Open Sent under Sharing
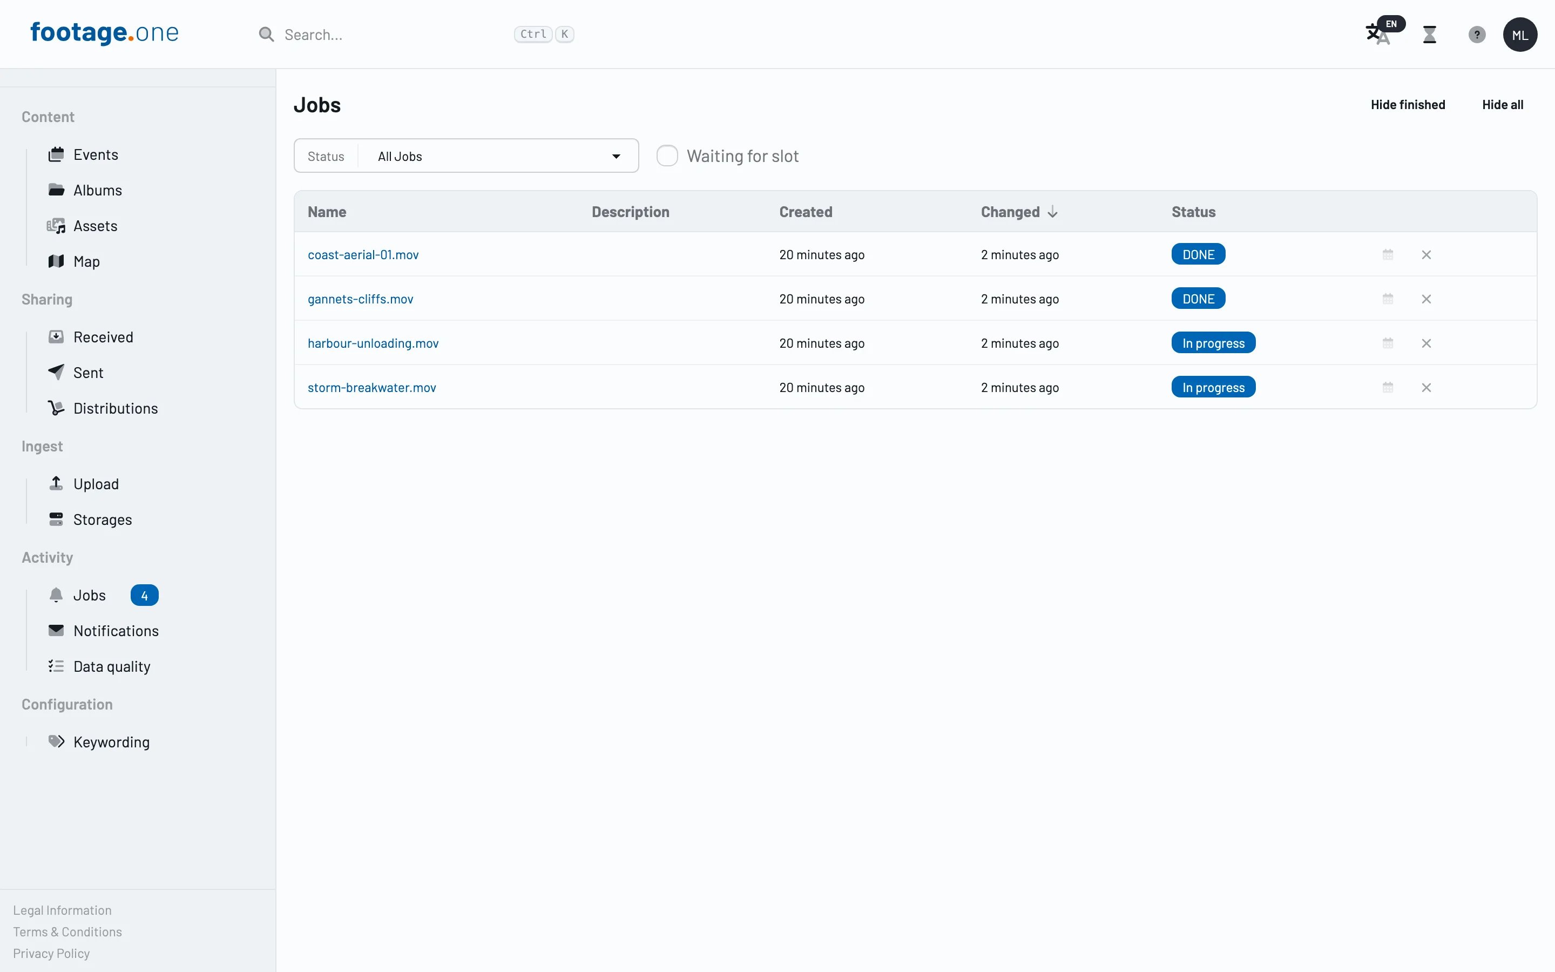Viewport: 1555px width, 972px height. click(x=75, y=373)
